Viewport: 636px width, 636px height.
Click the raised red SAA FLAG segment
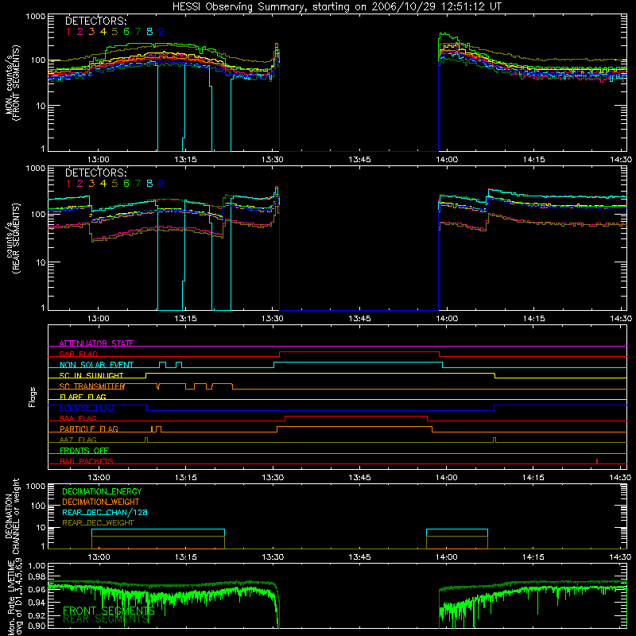tap(356, 417)
